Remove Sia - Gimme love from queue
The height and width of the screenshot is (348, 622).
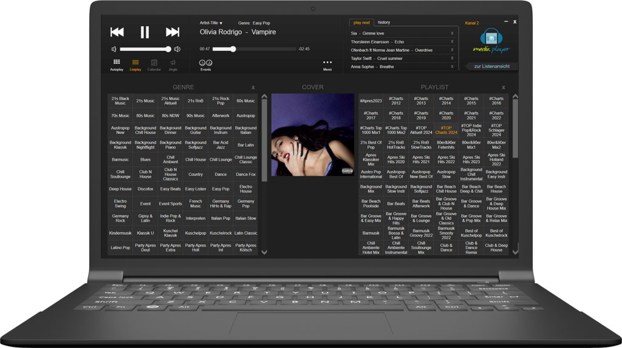point(452,33)
